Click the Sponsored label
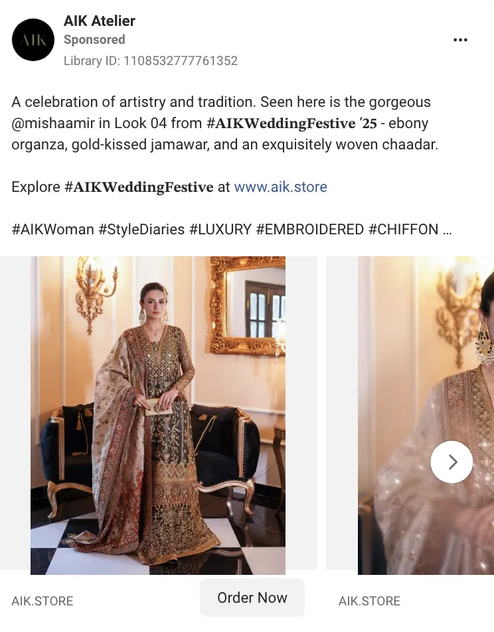 tap(94, 40)
